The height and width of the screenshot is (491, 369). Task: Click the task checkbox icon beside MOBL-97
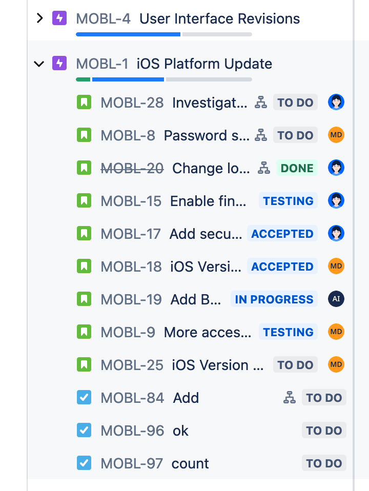(84, 463)
